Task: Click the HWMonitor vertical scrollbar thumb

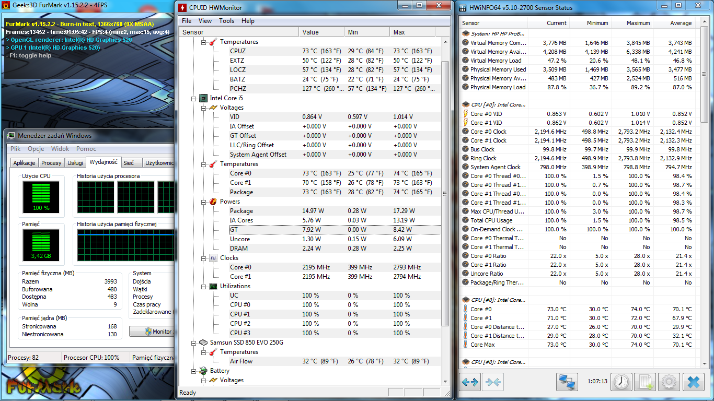Action: point(445,193)
